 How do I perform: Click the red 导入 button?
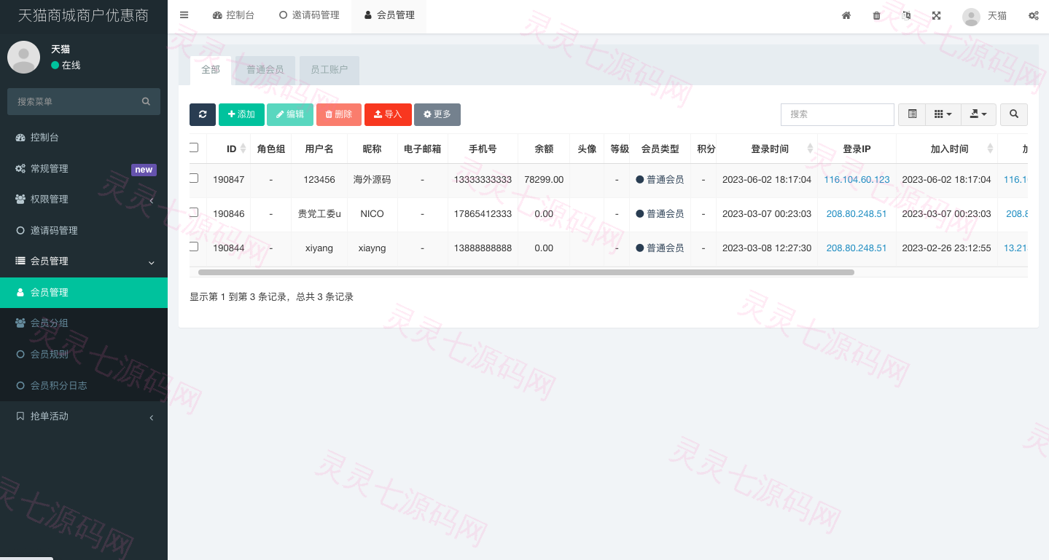pos(388,114)
